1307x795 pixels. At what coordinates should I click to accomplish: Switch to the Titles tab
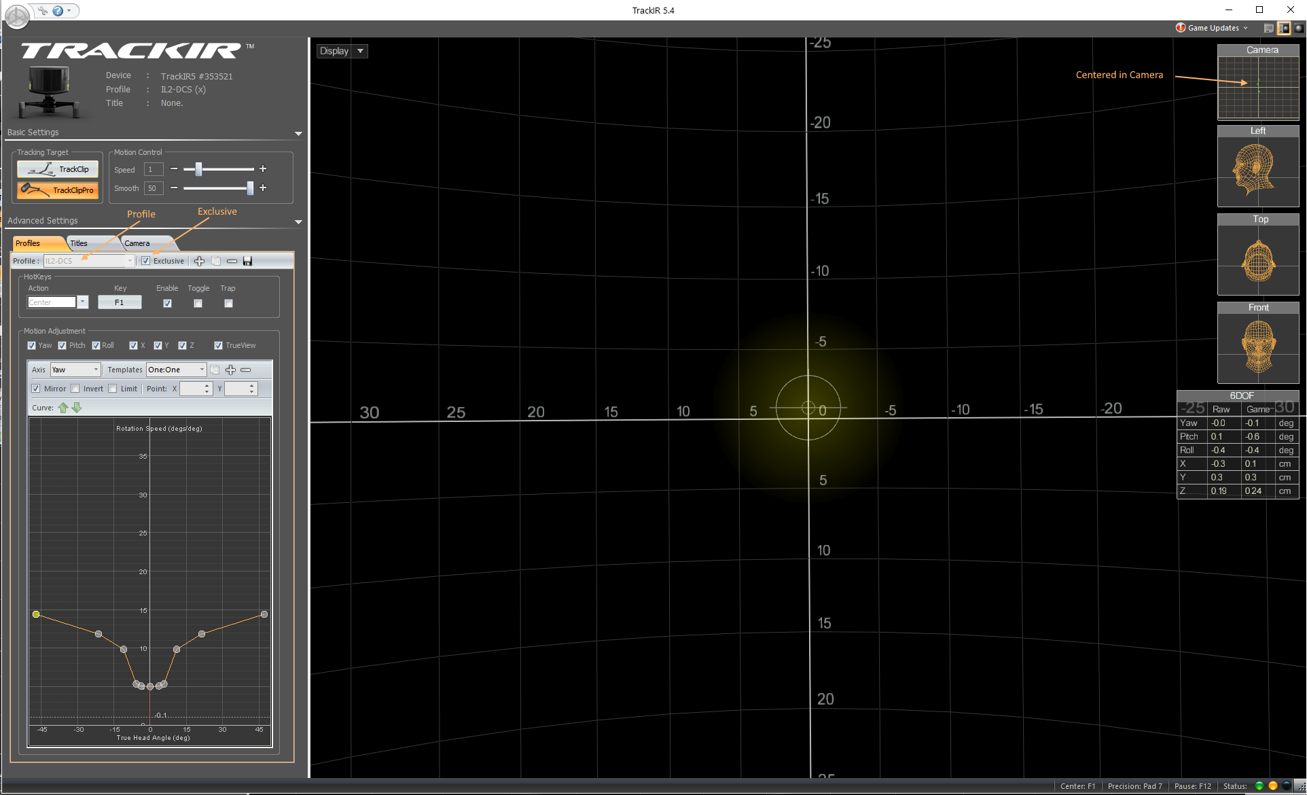click(x=79, y=243)
